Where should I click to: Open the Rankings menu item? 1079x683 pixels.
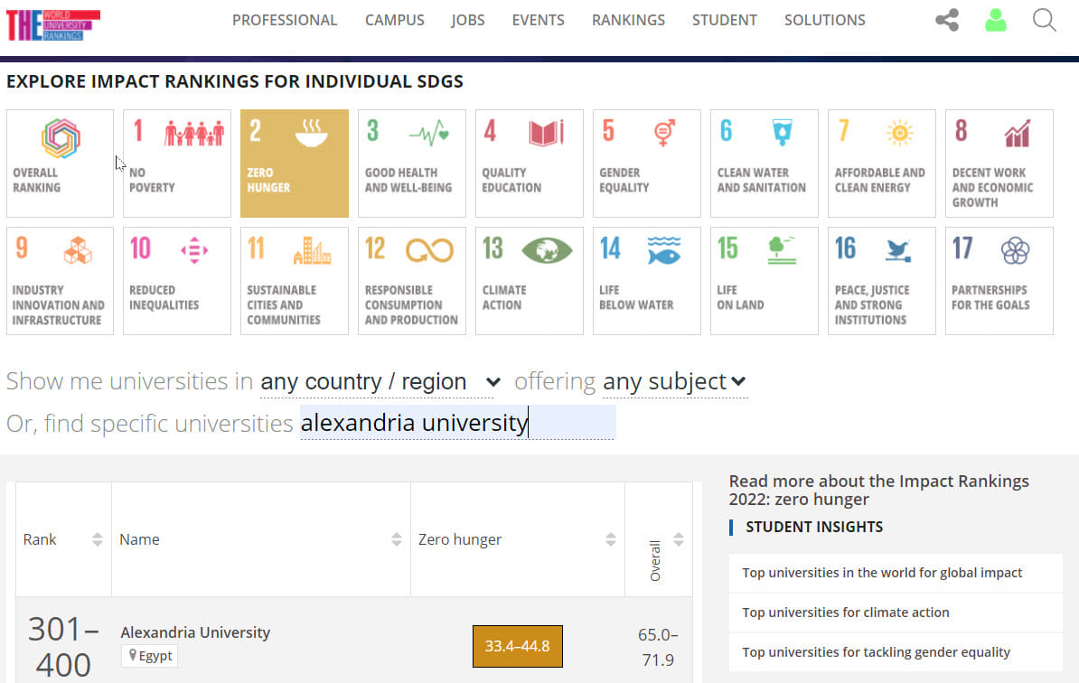tap(628, 20)
